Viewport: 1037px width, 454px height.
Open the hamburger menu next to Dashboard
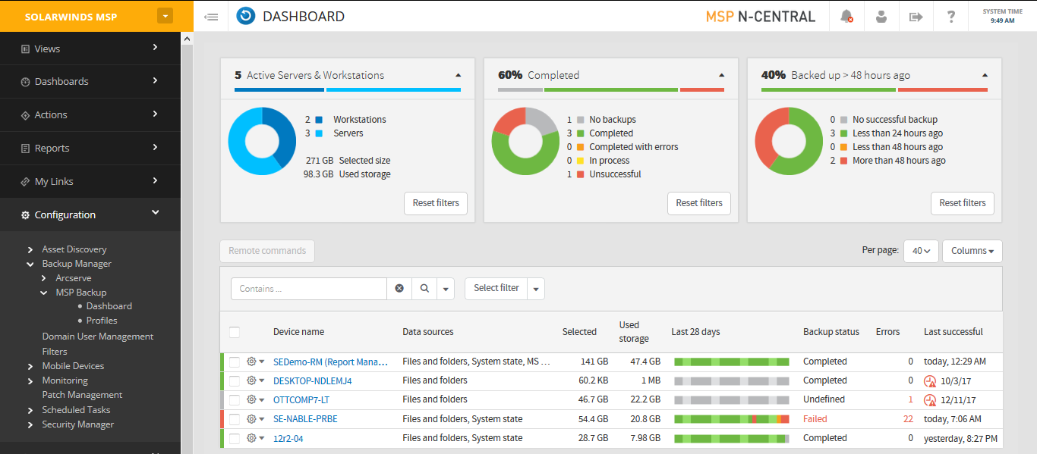(211, 15)
